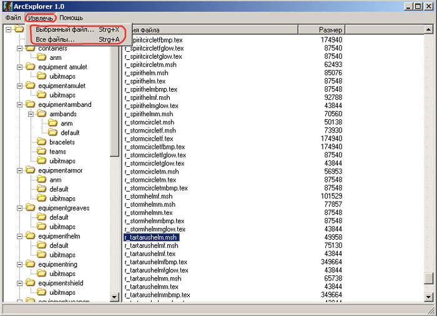Collapse the equipmenthelm node
Screen dimensions: 437x316
(19, 236)
